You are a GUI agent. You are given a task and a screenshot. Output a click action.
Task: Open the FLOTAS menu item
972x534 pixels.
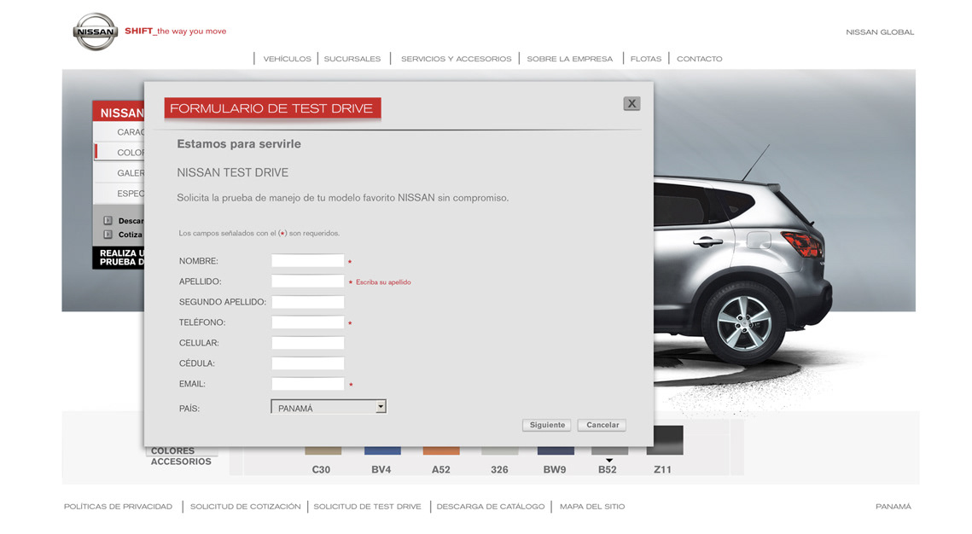point(646,59)
